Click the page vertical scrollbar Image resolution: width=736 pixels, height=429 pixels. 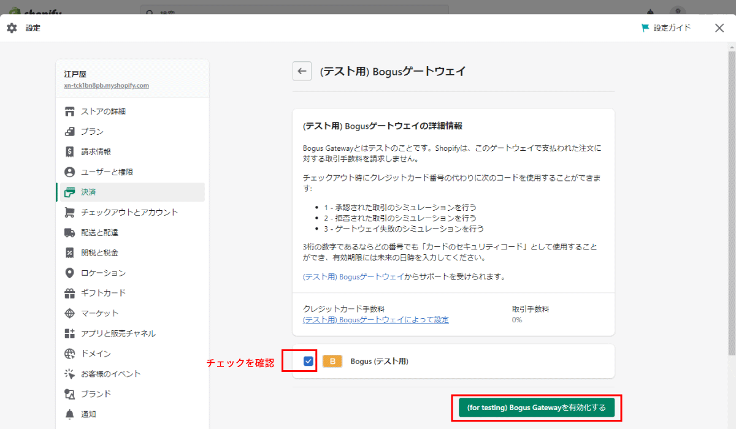(x=731, y=202)
